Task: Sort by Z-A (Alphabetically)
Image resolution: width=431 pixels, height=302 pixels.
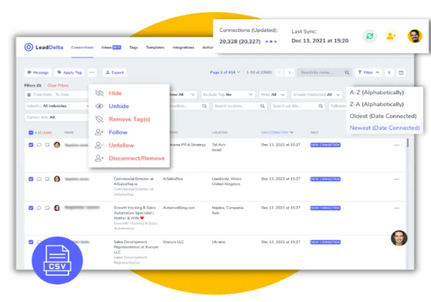Action: click(x=377, y=104)
